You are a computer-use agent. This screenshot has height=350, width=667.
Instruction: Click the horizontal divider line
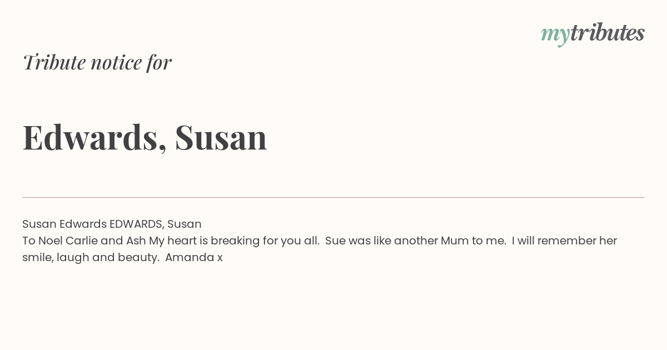point(333,197)
